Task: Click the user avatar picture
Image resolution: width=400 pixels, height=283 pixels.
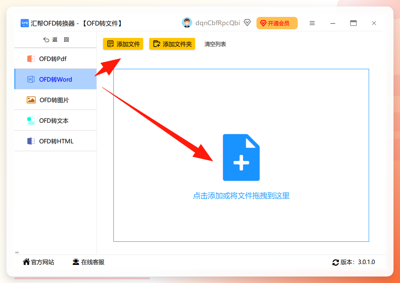Action: pyautogui.click(x=187, y=23)
